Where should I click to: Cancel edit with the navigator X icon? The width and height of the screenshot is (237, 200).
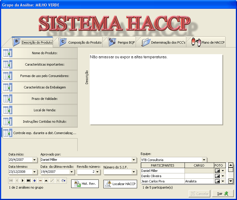tap(58, 180)
